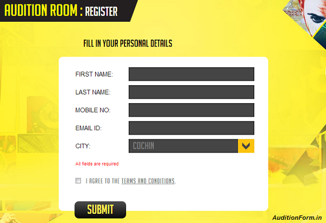Click the yellow City dropdown arrow

[x=246, y=146]
